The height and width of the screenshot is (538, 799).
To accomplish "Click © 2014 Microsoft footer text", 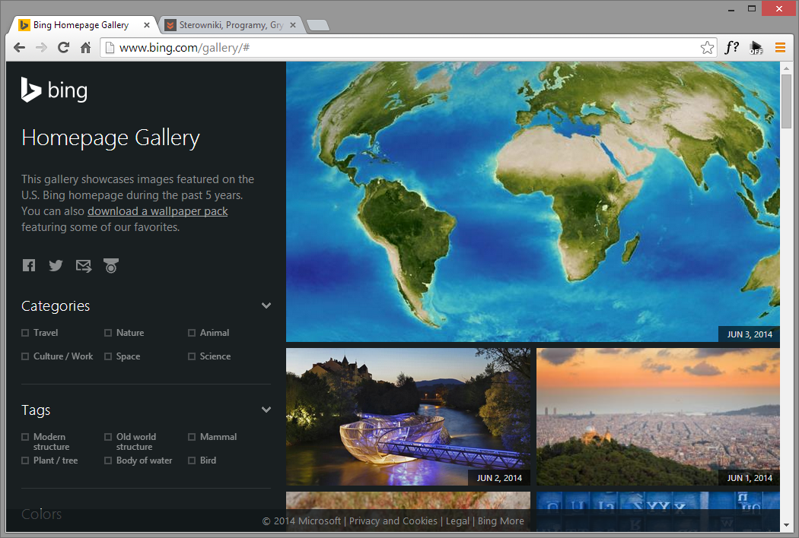I will tap(301, 521).
